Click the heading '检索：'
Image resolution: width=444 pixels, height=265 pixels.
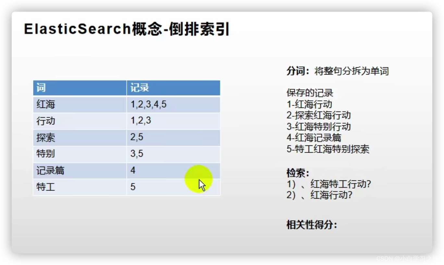point(298,173)
